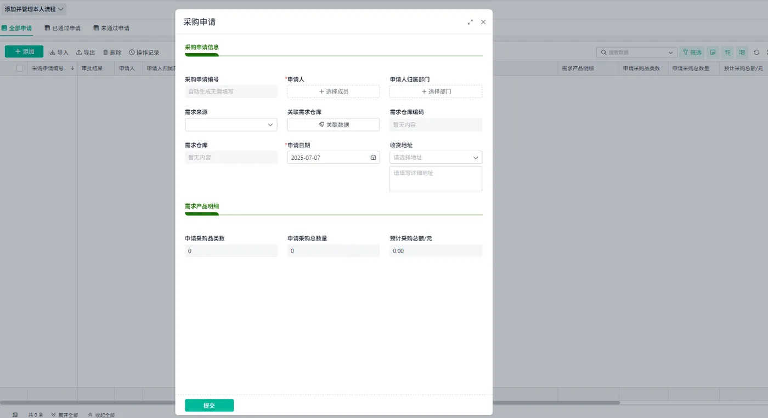Open the 筛选 filter

(x=692, y=52)
